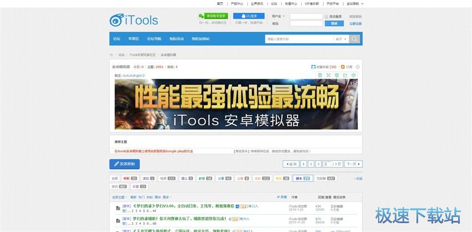Click the blue login button
472x232 pixels.
[x=334, y=23]
